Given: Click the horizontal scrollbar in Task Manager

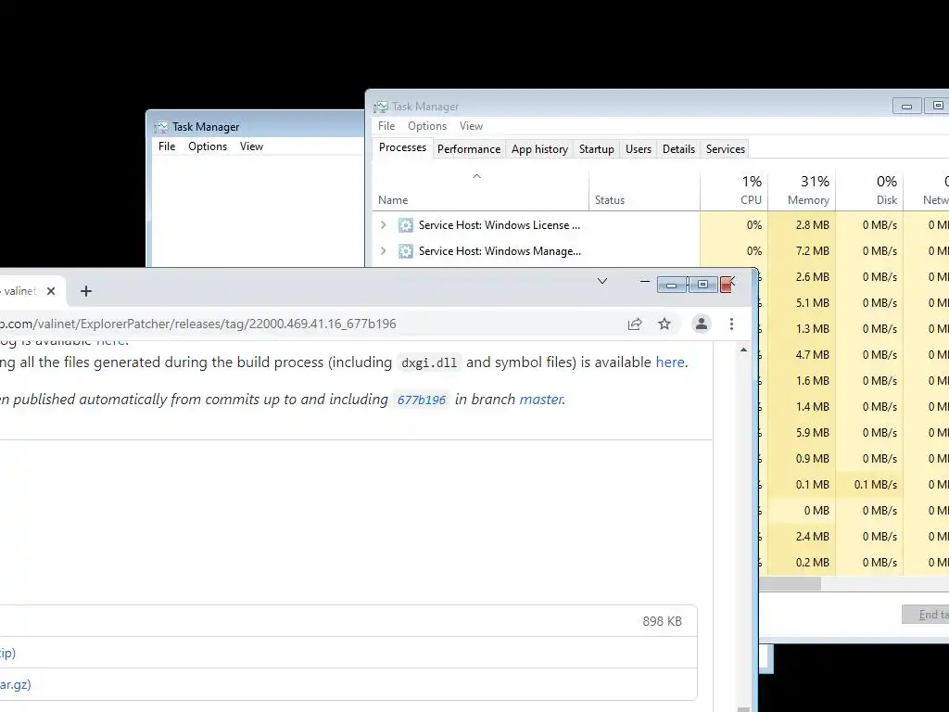Looking at the screenshot, I should point(790,584).
